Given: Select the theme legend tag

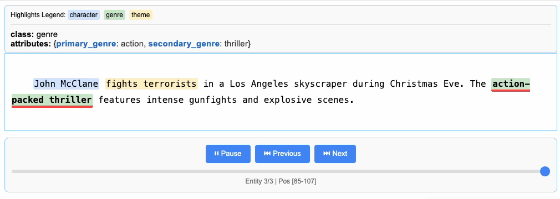Looking at the screenshot, I should (x=141, y=15).
